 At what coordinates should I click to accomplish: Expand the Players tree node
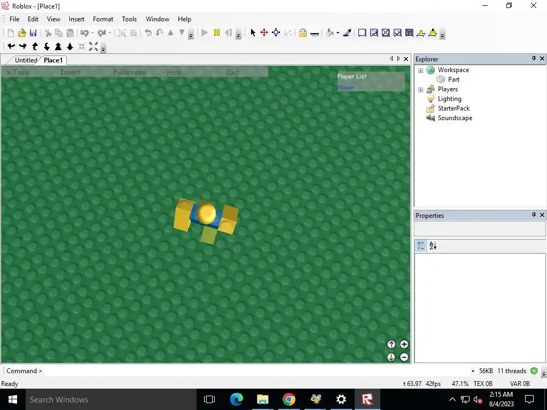(x=421, y=90)
